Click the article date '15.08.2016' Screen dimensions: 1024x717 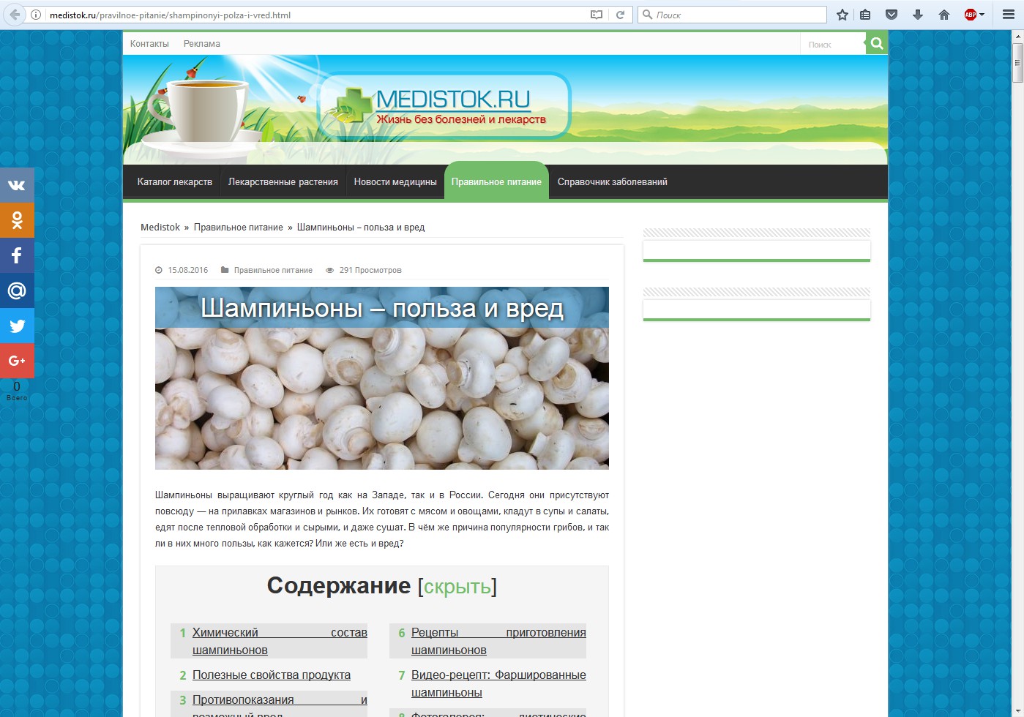[188, 270]
